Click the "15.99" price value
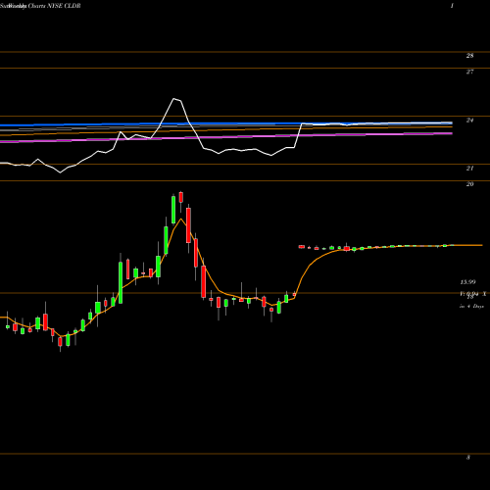Image resolution: width=490 pixels, height=490 pixels. pos(467,282)
